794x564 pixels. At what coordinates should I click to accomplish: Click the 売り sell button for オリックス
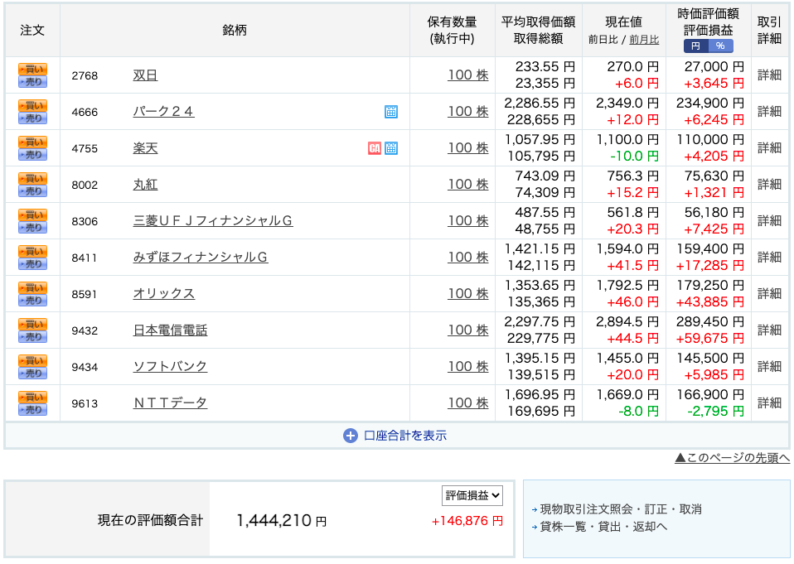click(32, 300)
